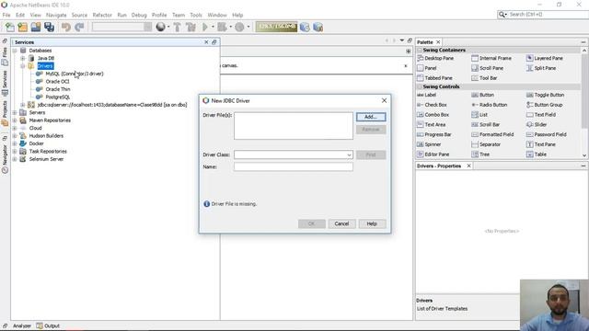Click the Clean and Build icon
The width and height of the screenshot is (589, 331).
click(x=191, y=27)
